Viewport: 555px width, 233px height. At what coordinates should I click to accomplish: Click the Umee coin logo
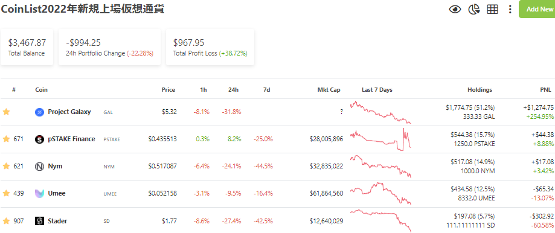[39, 194]
